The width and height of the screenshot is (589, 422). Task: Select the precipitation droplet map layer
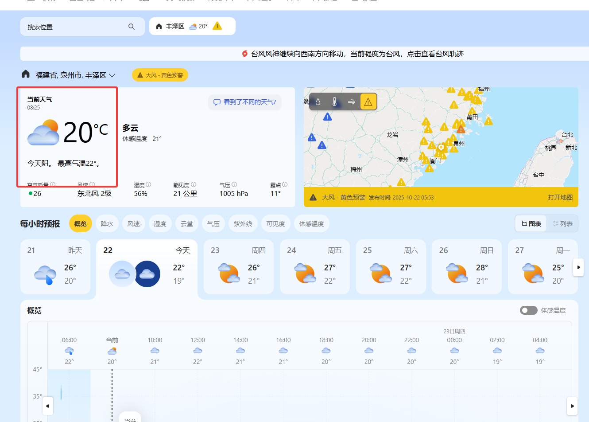318,102
